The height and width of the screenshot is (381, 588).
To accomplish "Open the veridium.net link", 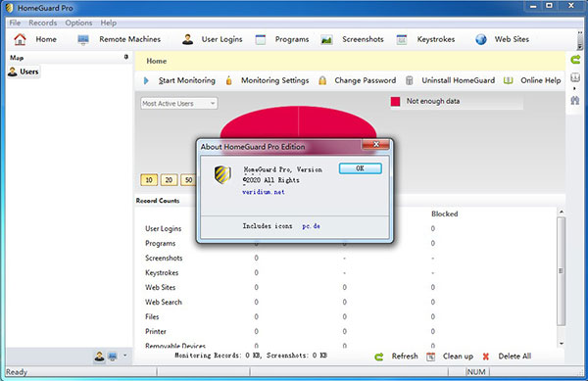I will [264, 192].
